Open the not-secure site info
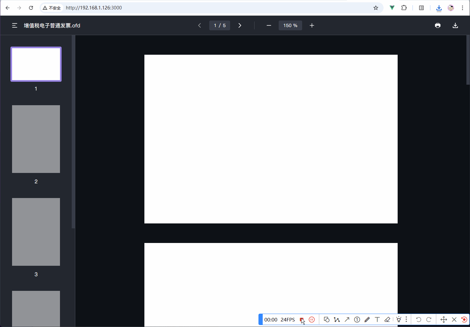 [x=52, y=8]
